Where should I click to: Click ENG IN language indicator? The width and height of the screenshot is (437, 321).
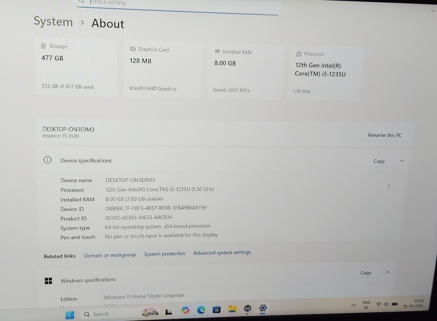coord(366,305)
